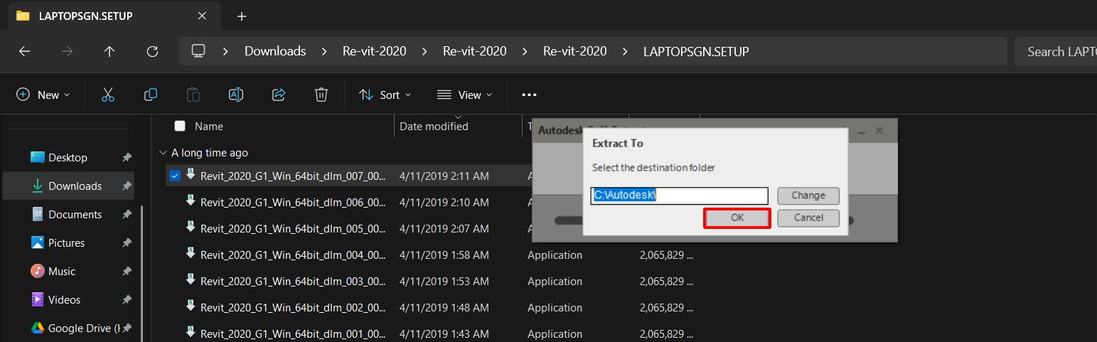Go up one folder level

pyautogui.click(x=109, y=51)
